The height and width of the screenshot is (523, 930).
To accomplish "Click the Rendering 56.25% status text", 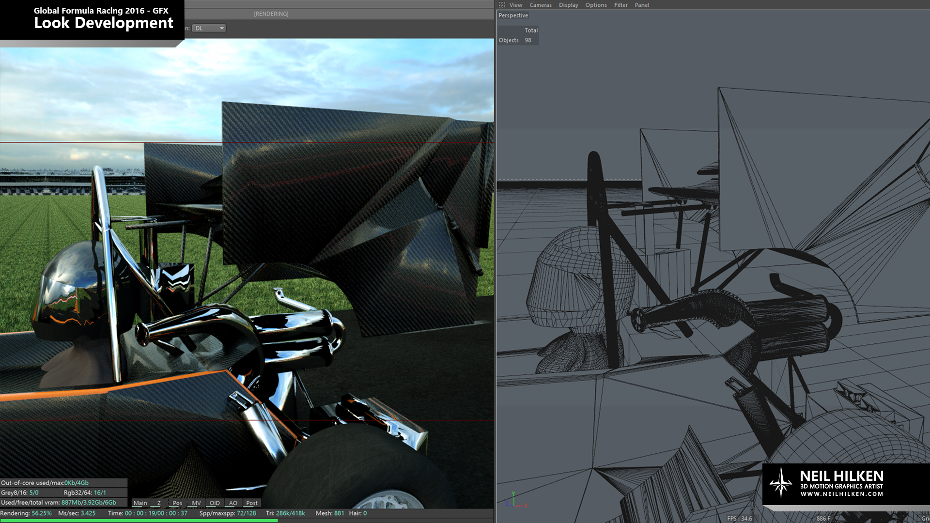I will click(26, 513).
